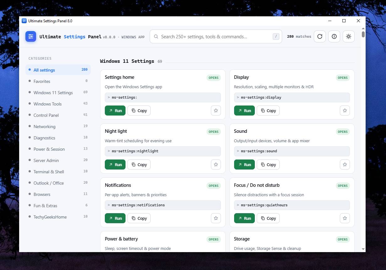Open the Favorites category
Viewport: 386px width, 270px height.
tap(58, 81)
